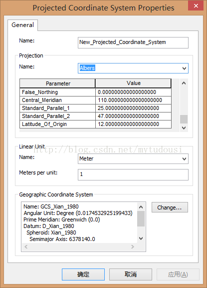Screen dimensions: 207x288
Task: Click the GCS info scroll down arrow
Action: [x=141, y=238]
